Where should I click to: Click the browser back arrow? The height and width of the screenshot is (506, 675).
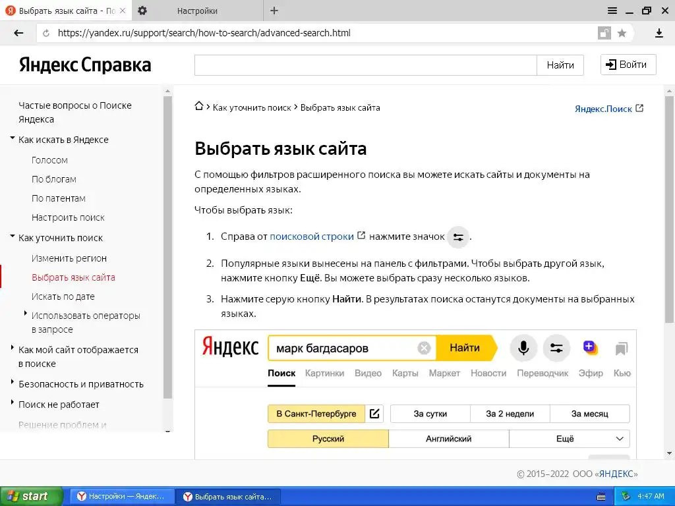tap(18, 33)
